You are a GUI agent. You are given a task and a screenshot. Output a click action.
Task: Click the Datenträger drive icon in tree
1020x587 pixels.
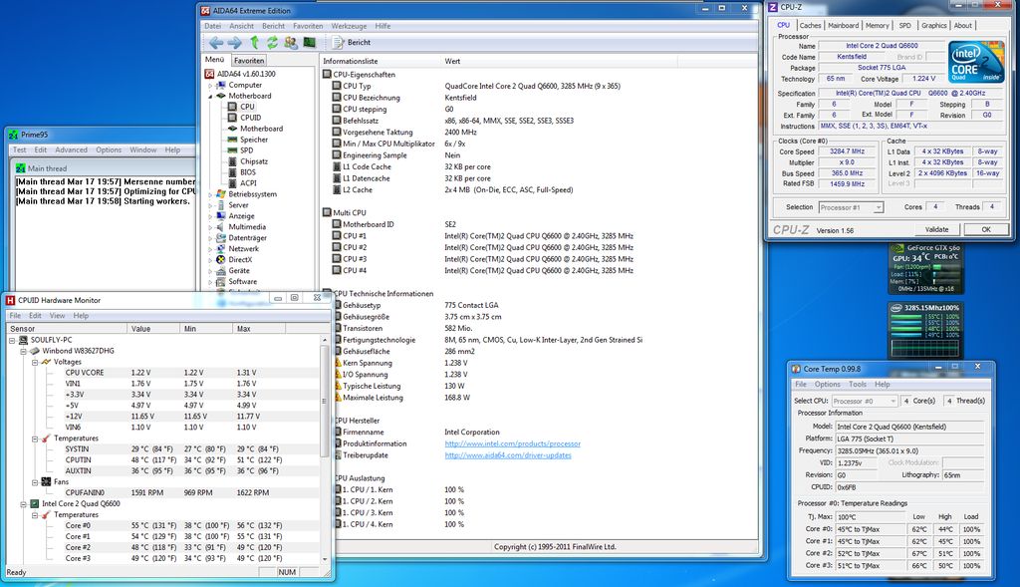tap(221, 238)
